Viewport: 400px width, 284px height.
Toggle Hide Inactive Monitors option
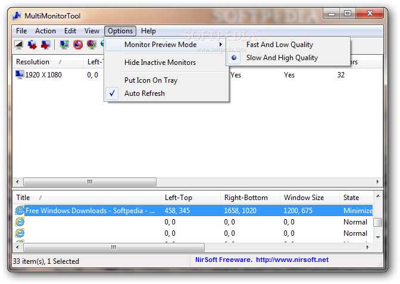point(167,63)
